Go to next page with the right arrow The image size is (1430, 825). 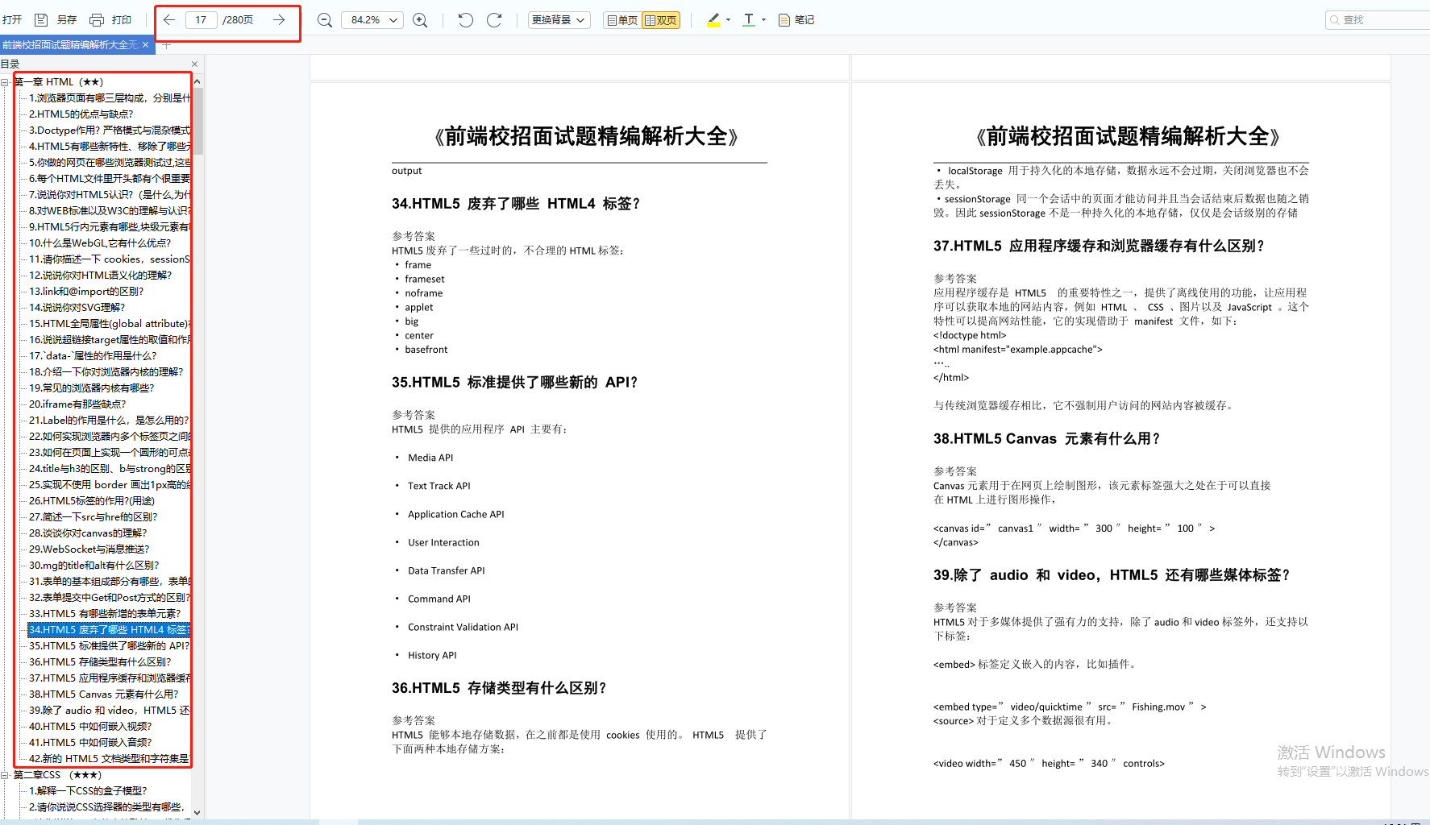(x=278, y=19)
